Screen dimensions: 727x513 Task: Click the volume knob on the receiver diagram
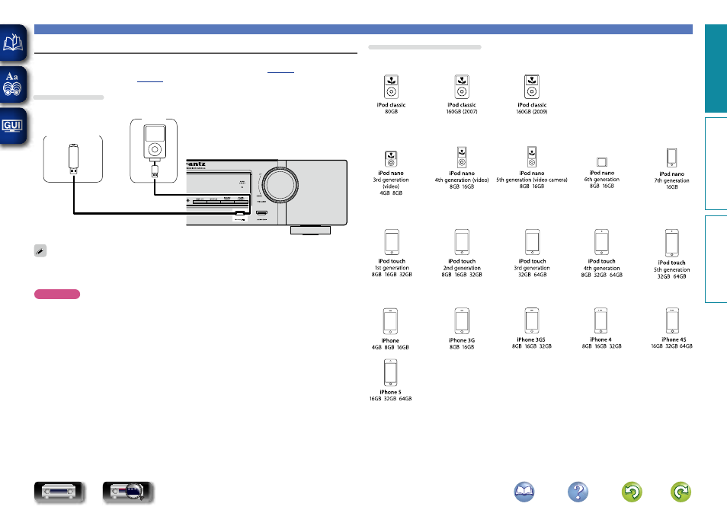pos(280,184)
